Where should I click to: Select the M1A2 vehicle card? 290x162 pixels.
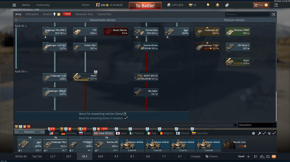pos(85,77)
